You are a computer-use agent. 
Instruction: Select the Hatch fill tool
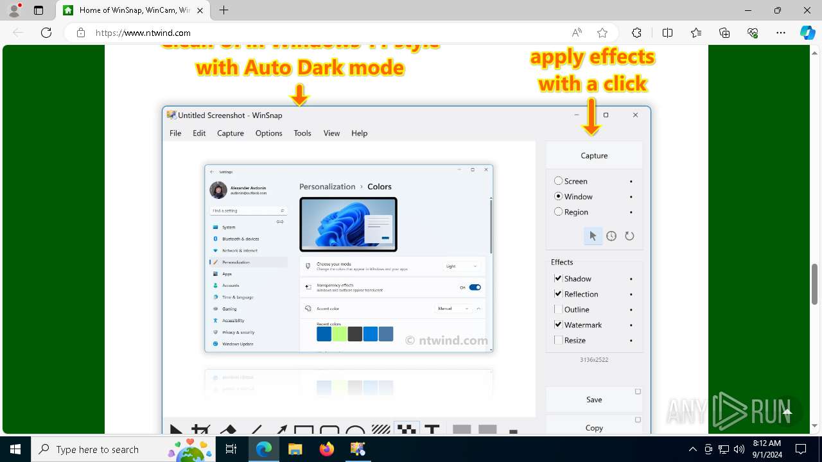coord(381,429)
